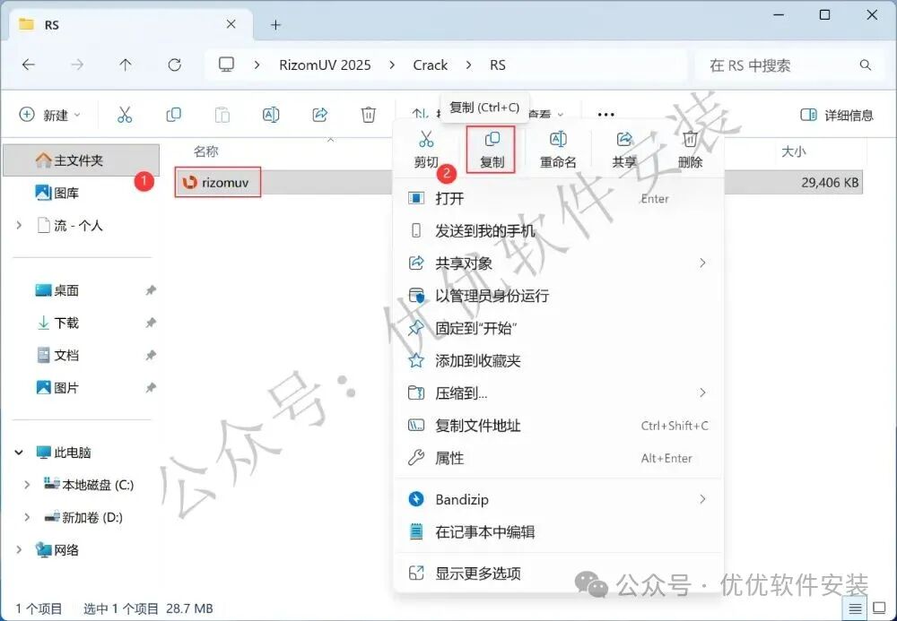Select 共享 in the context menu

(x=624, y=150)
